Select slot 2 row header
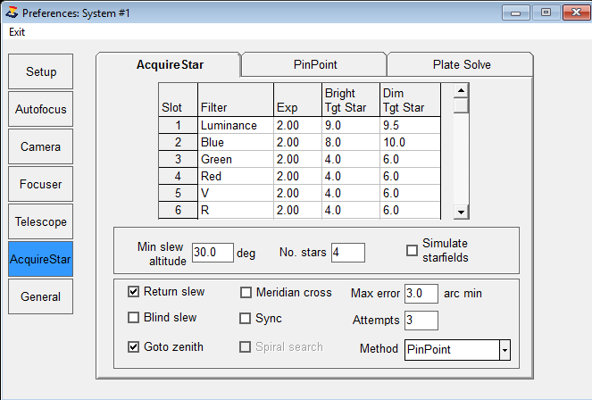Image resolution: width=592 pixels, height=400 pixels. click(178, 142)
